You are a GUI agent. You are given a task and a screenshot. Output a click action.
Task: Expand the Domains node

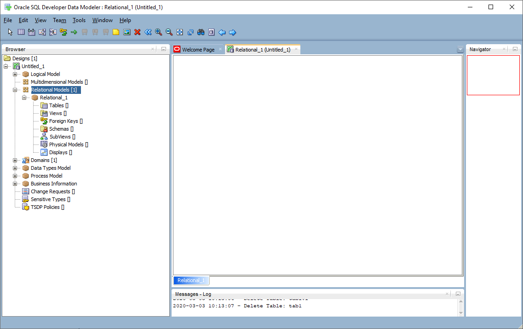tap(15, 160)
